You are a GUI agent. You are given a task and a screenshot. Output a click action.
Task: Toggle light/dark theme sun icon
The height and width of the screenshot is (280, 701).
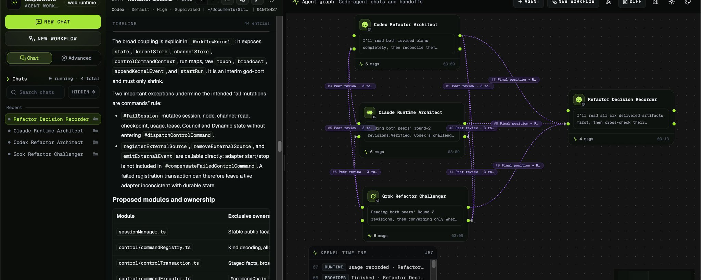[672, 2]
